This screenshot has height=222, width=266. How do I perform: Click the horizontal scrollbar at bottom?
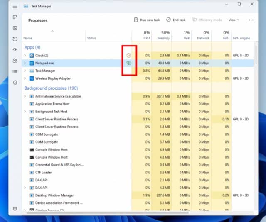(x=108, y=213)
